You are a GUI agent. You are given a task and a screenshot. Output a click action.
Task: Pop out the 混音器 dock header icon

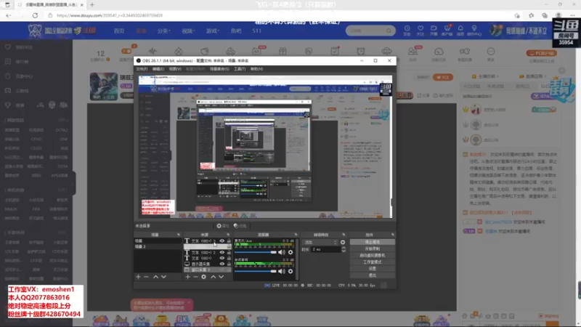296,235
